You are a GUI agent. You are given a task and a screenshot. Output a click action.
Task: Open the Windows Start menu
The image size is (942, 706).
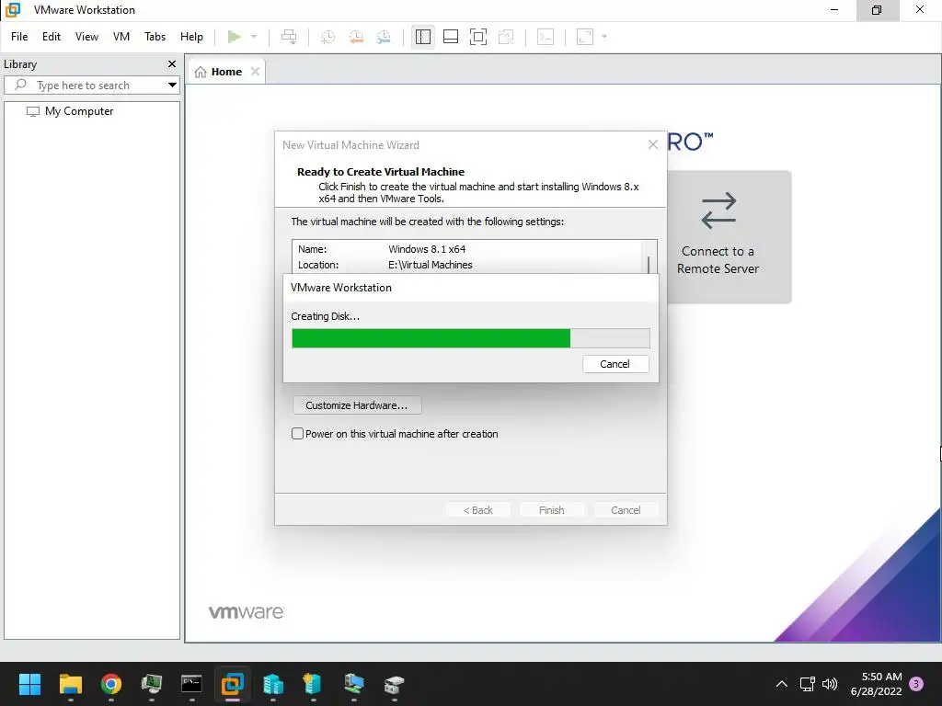click(x=29, y=684)
